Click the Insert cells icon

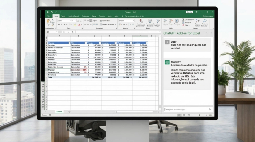(x=165, y=21)
